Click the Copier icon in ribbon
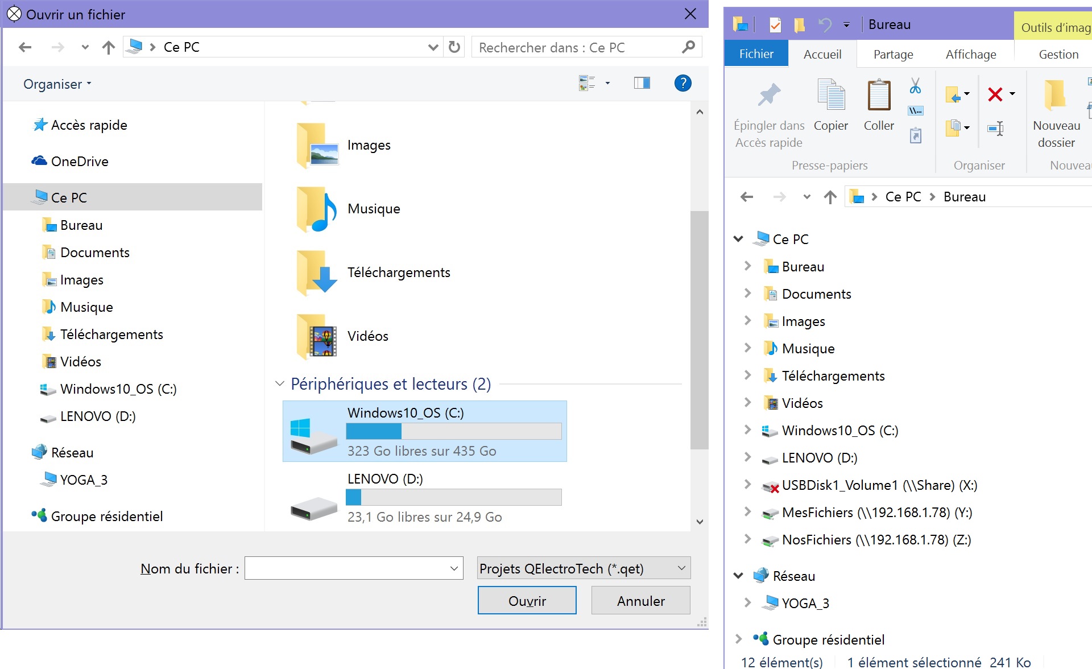The image size is (1092, 669). pos(831,96)
